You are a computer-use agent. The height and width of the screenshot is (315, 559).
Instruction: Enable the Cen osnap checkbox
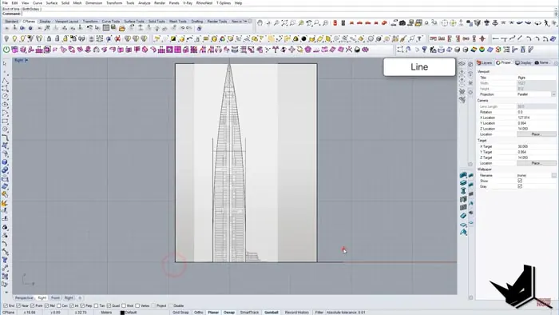click(x=59, y=305)
